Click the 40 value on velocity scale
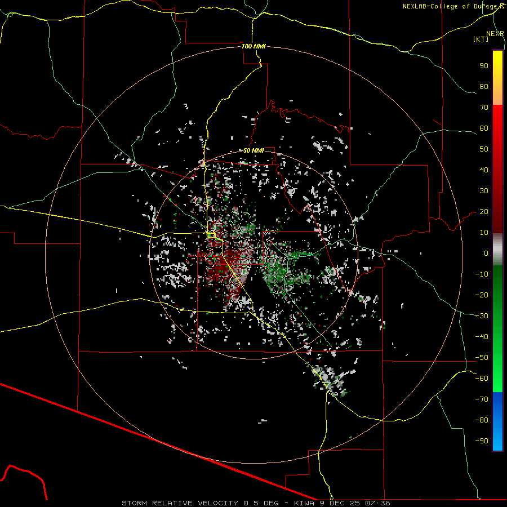Screen dimensions: 507x507 [x=484, y=170]
